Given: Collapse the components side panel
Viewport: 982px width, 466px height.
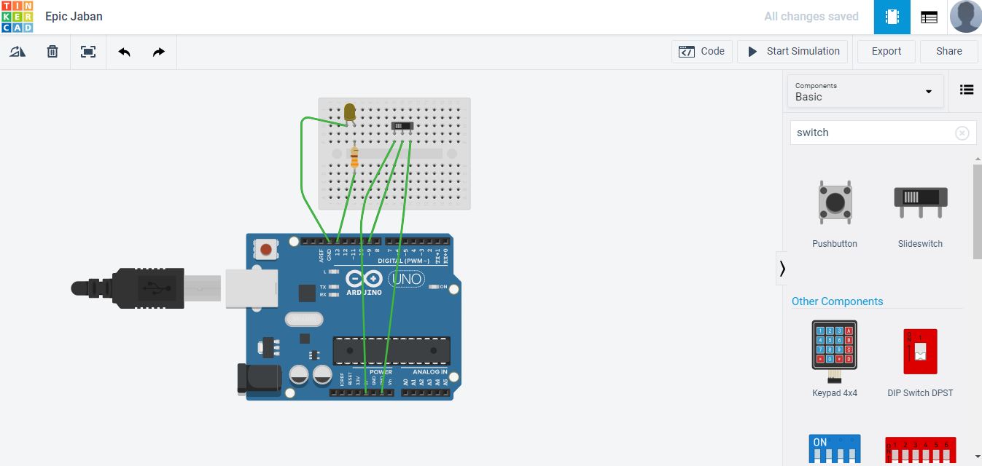Looking at the screenshot, I should coord(782,269).
